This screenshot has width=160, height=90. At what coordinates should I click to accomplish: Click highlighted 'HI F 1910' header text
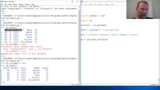tap(13, 30)
